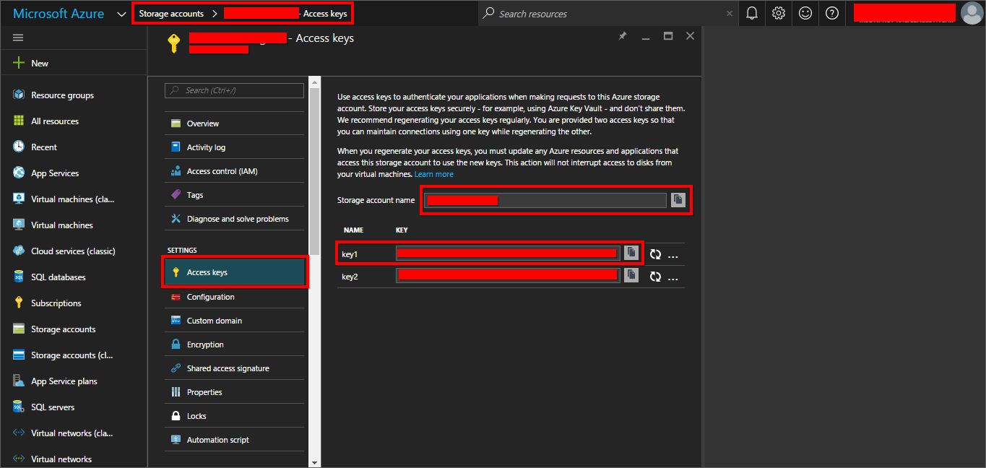Viewport: 986px width, 468px height.
Task: Open account menu via profile avatar
Action: (x=970, y=13)
